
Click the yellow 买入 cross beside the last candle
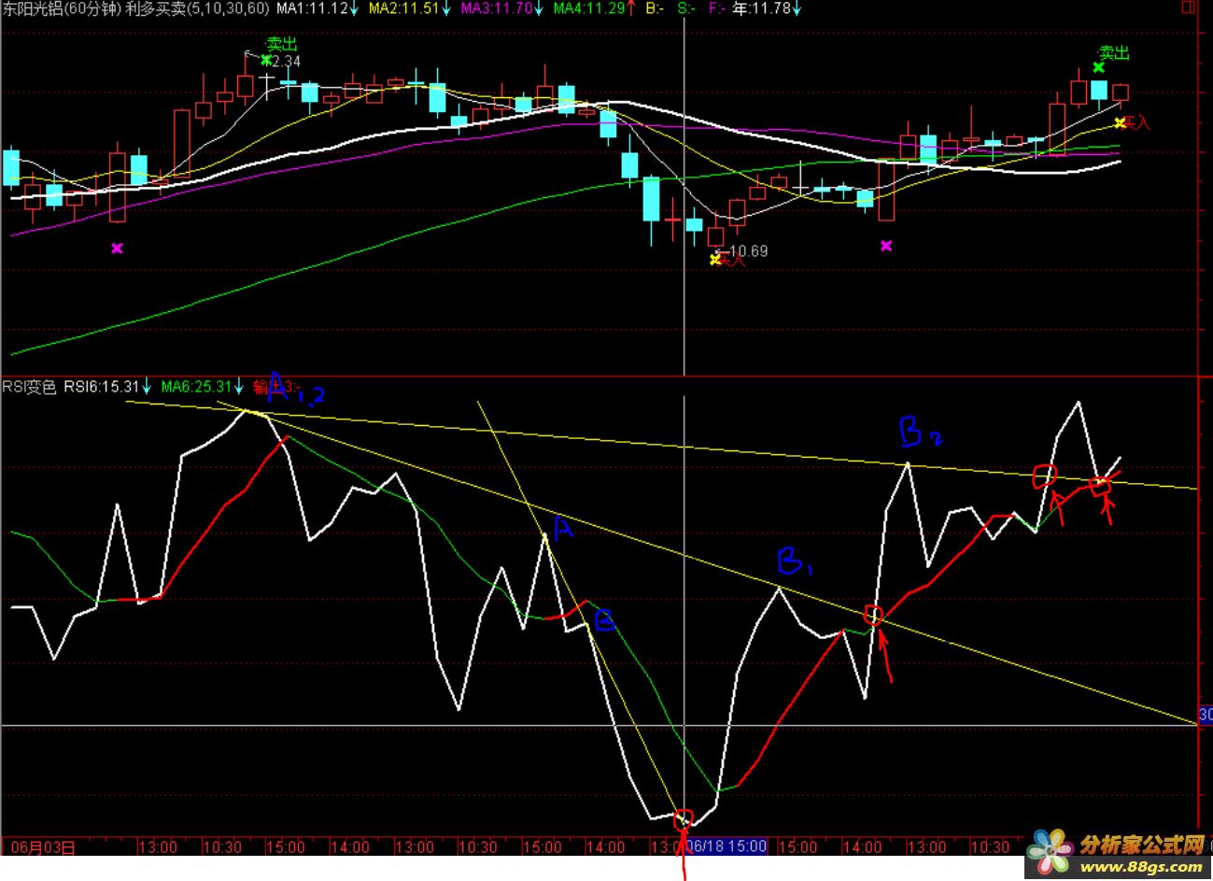click(1120, 122)
